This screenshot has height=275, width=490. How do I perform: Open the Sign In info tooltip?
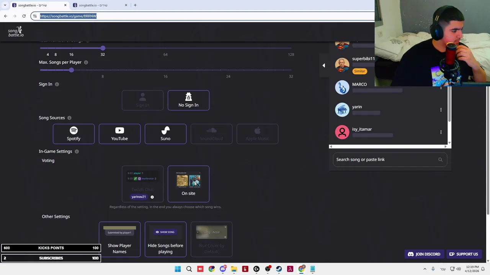[x=57, y=84]
